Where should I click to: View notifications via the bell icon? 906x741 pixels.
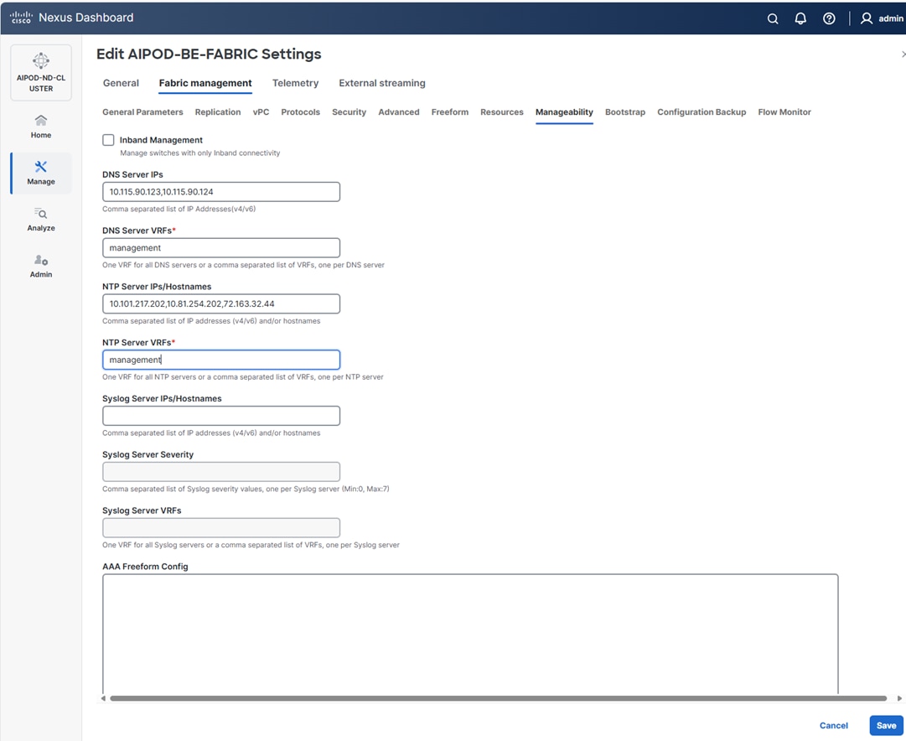[x=800, y=18]
